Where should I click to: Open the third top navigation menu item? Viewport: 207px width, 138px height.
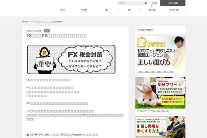point(107,10)
